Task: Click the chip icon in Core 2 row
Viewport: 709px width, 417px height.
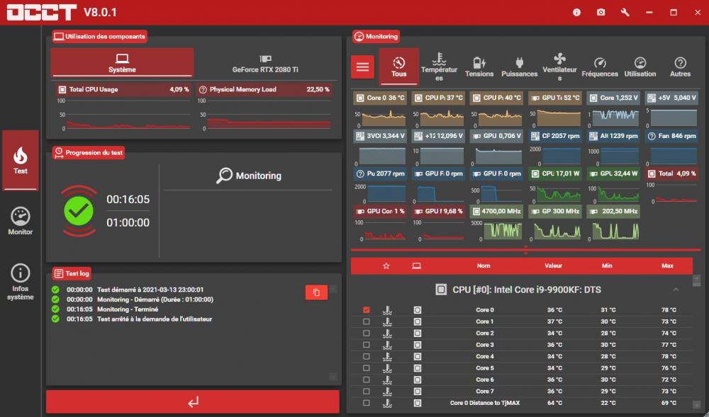Action: point(418,333)
